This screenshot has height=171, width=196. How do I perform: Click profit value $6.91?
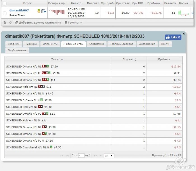pos(177,73)
